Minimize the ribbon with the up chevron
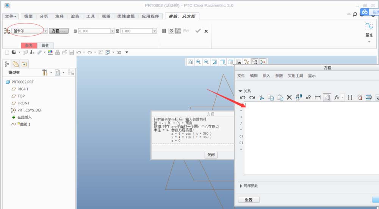The image size is (379, 209). point(349,14)
